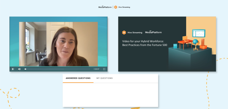Click the presenter video frame
This screenshot has height=109, width=228.
click(x=58, y=44)
